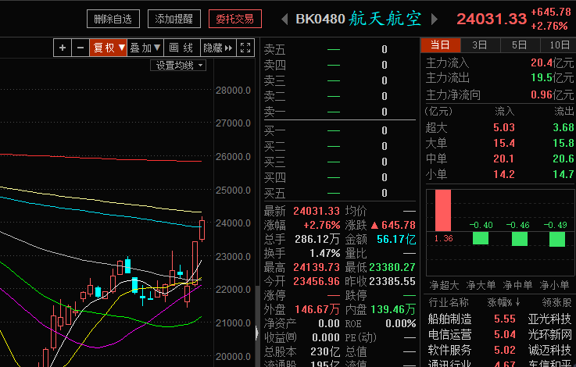Click the 24031.33 header price
The image size is (576, 367).
(x=492, y=19)
